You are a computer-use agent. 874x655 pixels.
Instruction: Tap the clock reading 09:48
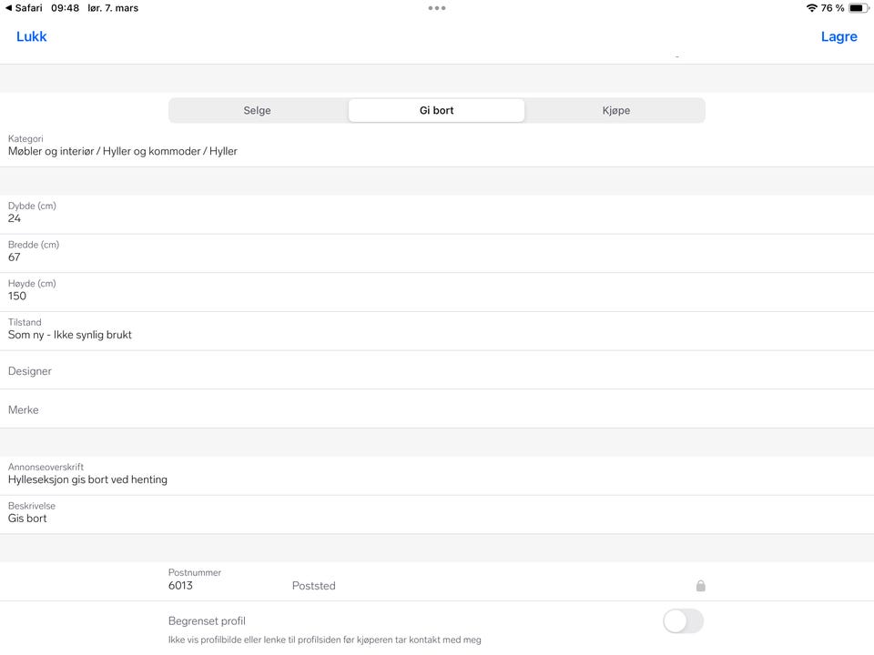point(65,8)
